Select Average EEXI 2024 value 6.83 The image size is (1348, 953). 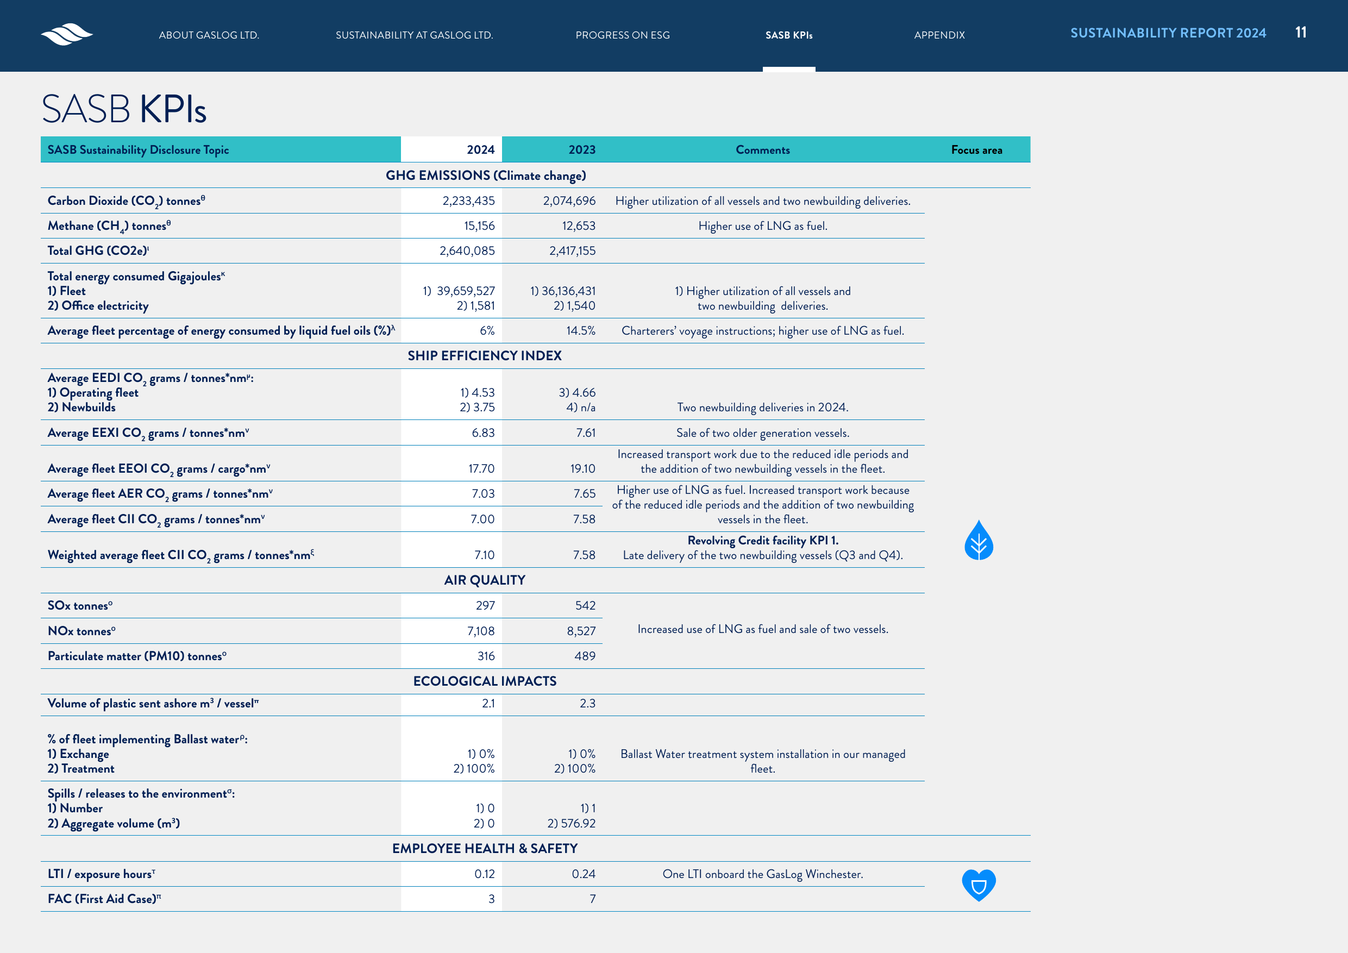click(x=482, y=432)
